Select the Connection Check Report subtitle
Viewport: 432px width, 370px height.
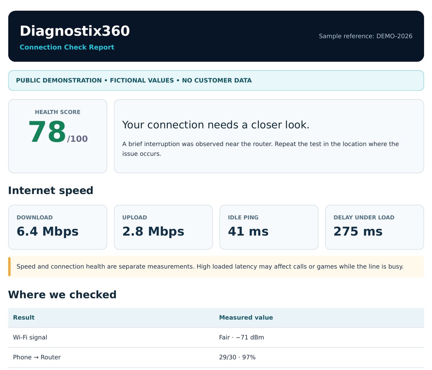[x=67, y=47]
